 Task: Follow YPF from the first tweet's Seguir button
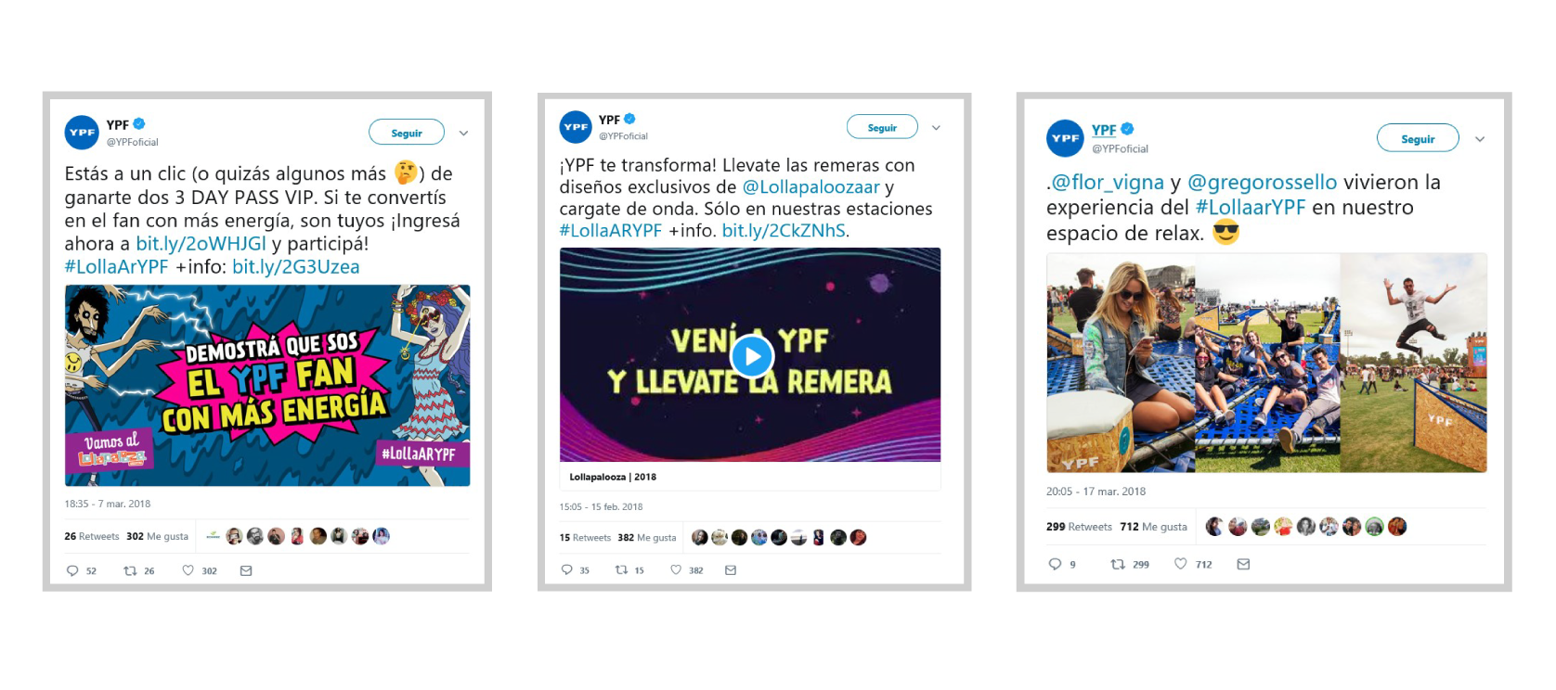pyautogui.click(x=407, y=133)
